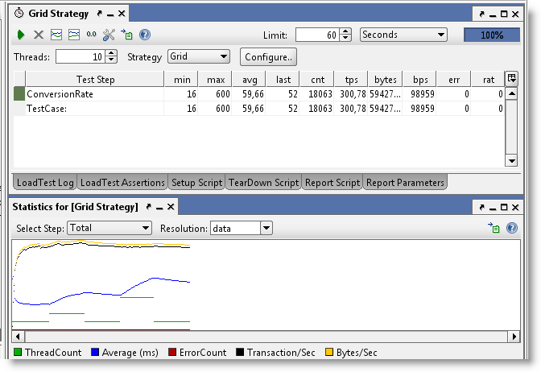Click the Resolution data text field

tap(235, 228)
